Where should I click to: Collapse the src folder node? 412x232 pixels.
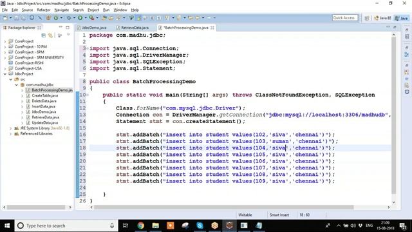[11, 79]
